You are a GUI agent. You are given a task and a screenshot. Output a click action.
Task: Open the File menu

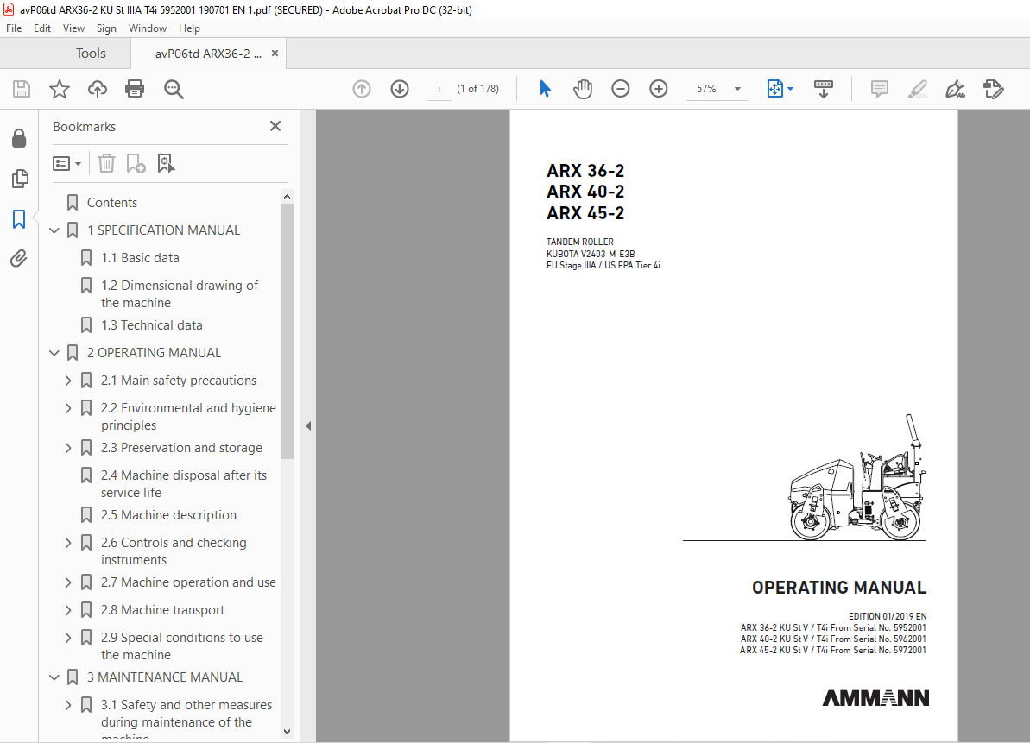pos(14,28)
